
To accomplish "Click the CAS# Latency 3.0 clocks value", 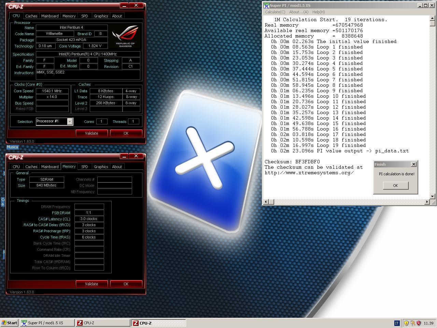I will (89, 219).
